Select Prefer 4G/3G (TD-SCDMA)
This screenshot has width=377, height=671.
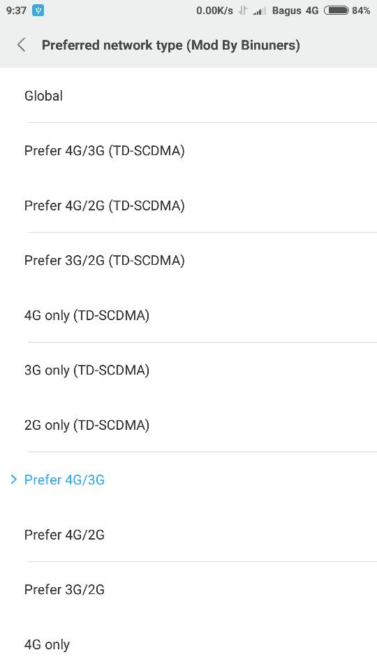188,150
